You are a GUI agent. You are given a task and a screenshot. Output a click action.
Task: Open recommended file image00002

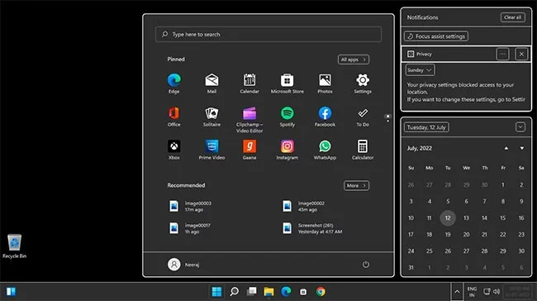click(303, 207)
